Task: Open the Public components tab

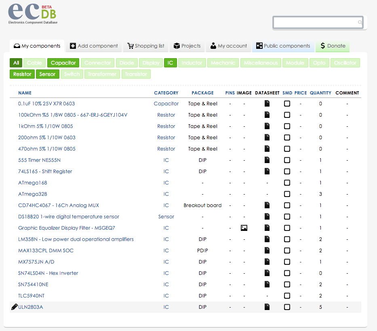Action: (x=283, y=46)
